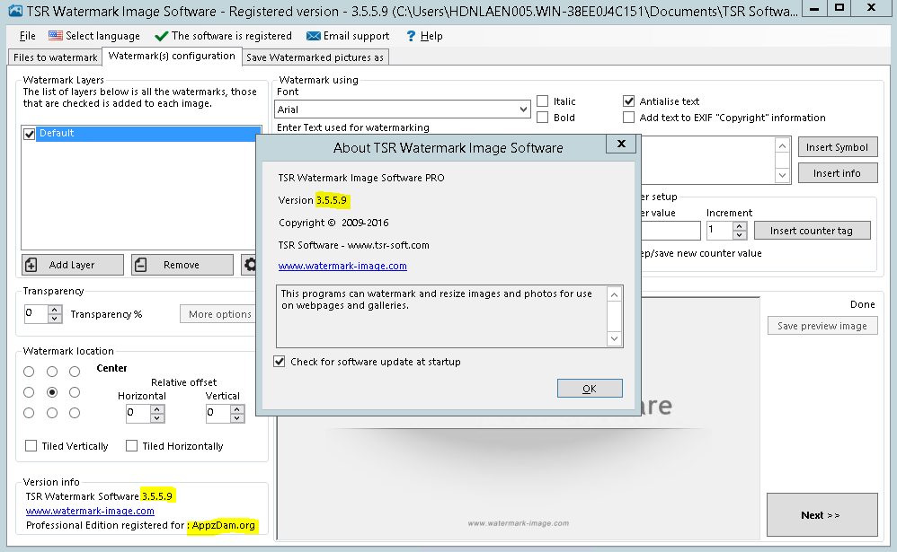897x552 pixels.
Task: Uncheck the Default layer checkbox
Action: click(29, 134)
